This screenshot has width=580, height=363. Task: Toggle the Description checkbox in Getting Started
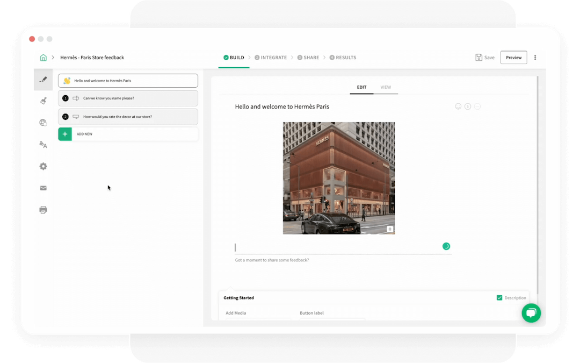point(499,297)
